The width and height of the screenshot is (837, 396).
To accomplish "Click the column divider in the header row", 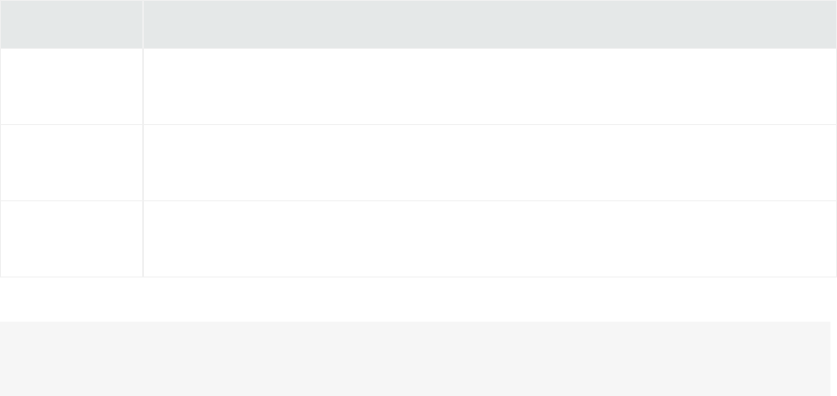I will 142,24.
